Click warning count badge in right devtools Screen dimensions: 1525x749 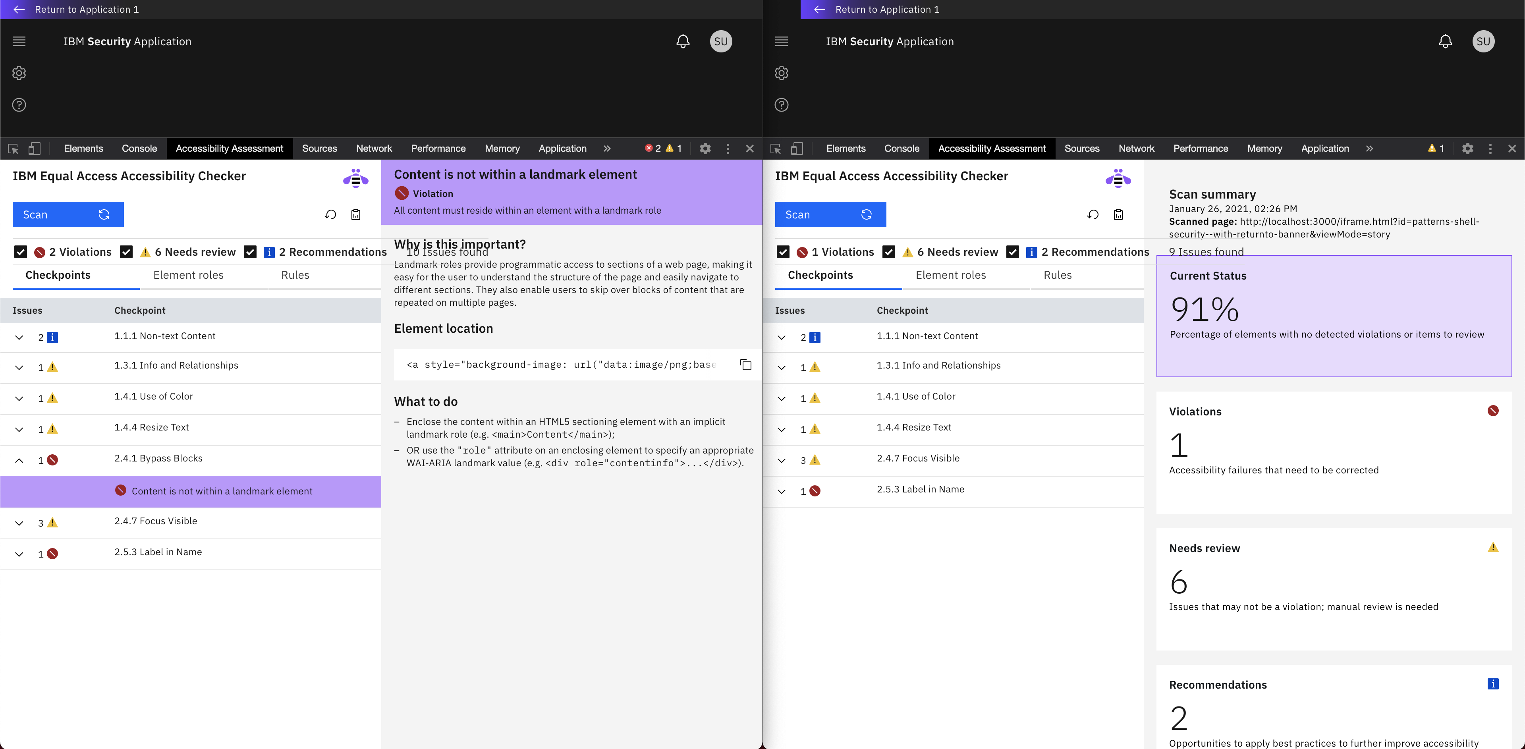point(1436,149)
